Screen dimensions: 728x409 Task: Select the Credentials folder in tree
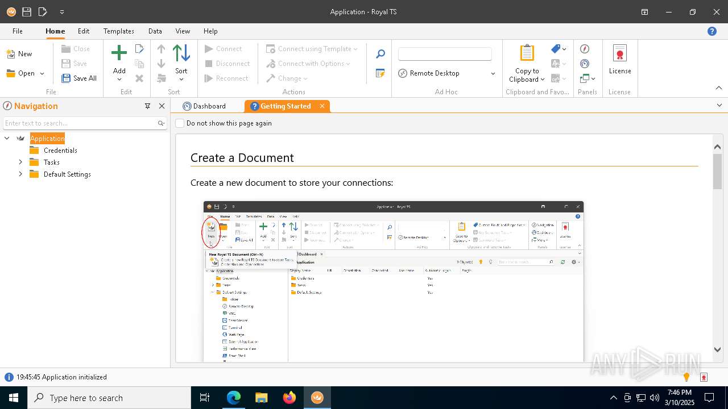[60, 151]
